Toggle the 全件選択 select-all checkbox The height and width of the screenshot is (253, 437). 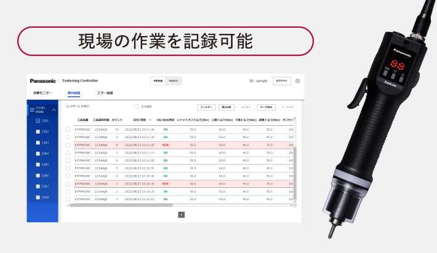click(x=137, y=106)
